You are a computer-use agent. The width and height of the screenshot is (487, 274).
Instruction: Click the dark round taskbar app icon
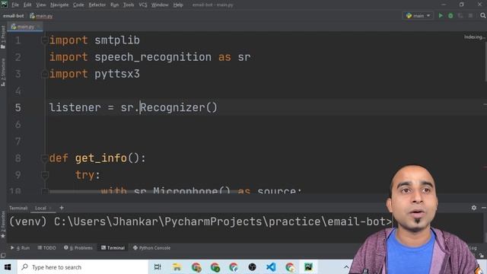click(252, 267)
